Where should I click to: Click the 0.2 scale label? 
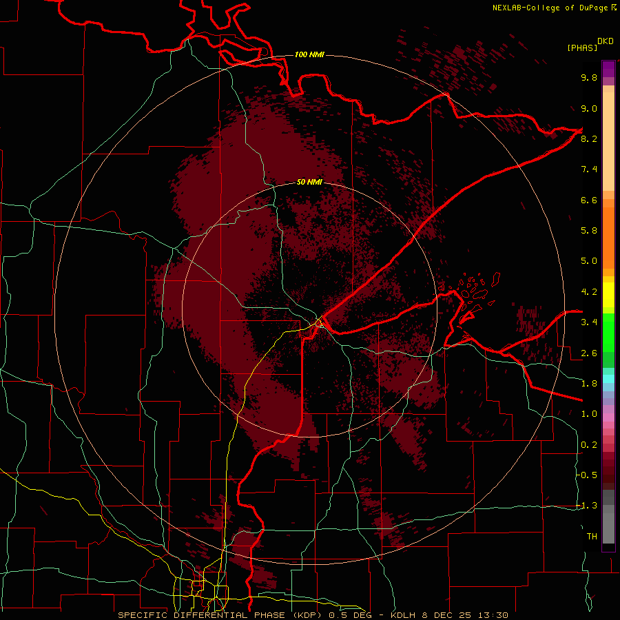589,445
